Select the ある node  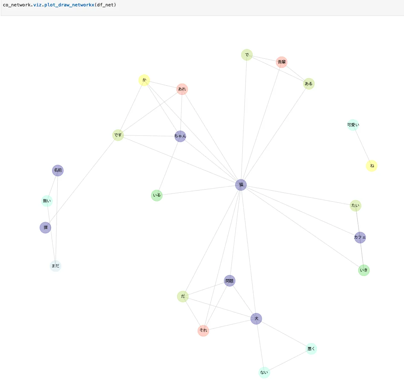[309, 84]
